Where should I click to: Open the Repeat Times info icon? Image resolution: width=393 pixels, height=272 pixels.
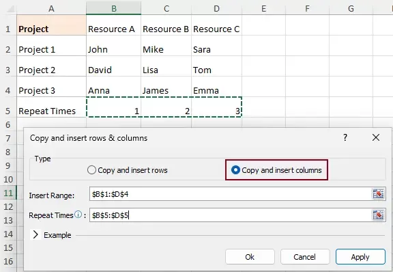click(78, 215)
